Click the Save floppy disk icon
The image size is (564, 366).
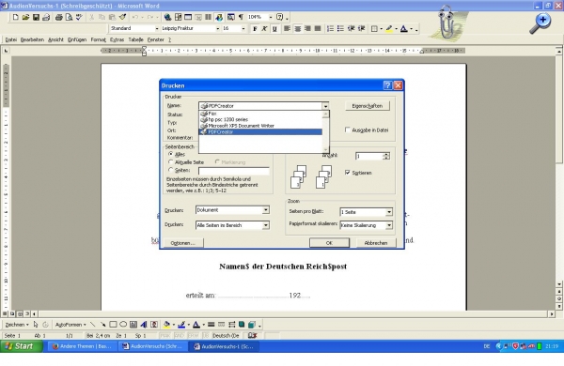click(x=36, y=17)
